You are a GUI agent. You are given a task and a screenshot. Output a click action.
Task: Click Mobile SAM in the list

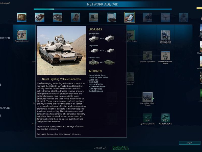click(93, 82)
